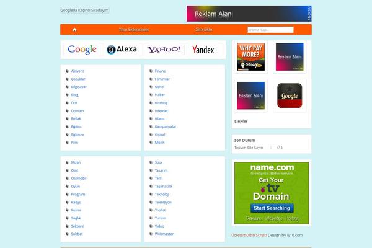Open the Radyo category

76,203
